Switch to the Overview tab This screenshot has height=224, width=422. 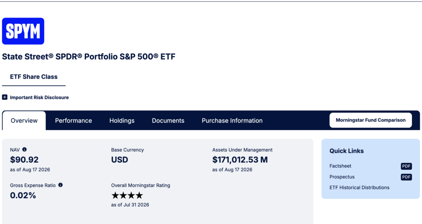[x=24, y=121]
